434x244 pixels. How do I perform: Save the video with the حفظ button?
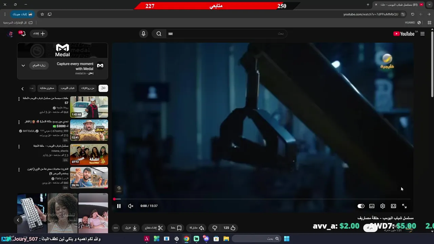pos(176,228)
